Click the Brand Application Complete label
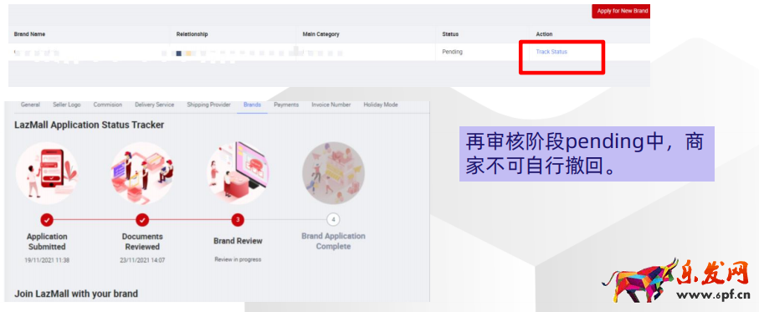 pos(334,241)
